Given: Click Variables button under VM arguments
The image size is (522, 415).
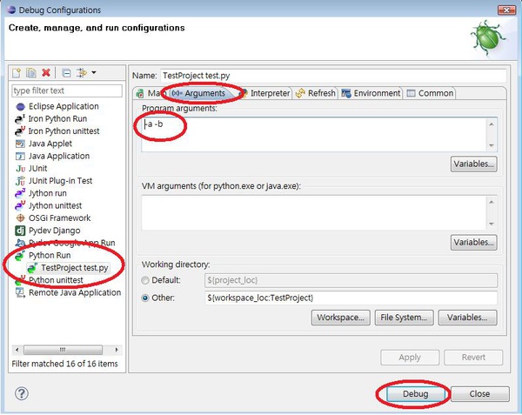Looking at the screenshot, I should pyautogui.click(x=474, y=242).
